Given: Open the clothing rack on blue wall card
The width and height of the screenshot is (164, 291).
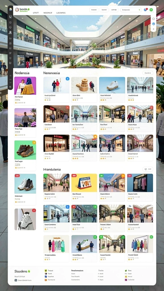Looking at the screenshot, I should pyautogui.click(x=140, y=188).
